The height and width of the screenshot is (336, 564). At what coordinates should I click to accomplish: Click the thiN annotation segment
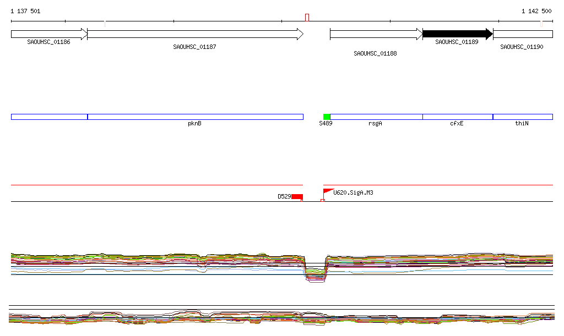(x=523, y=117)
